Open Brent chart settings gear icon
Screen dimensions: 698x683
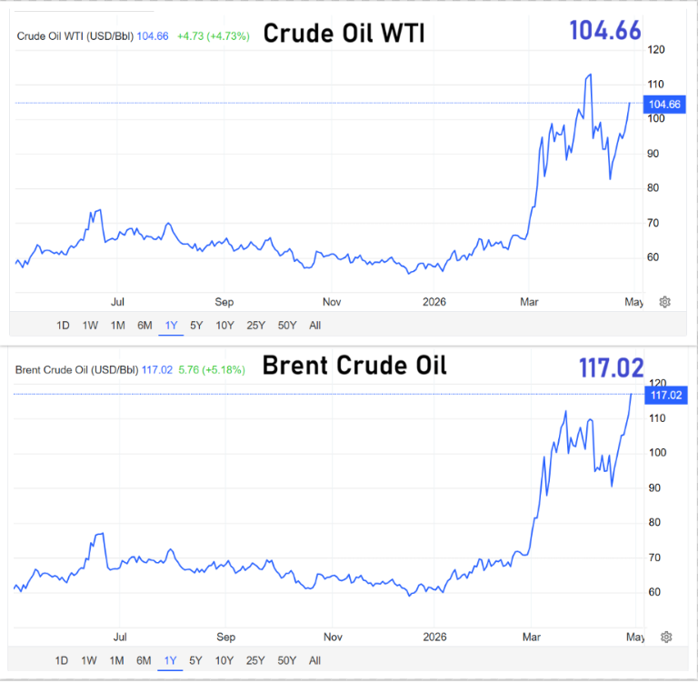[666, 637]
